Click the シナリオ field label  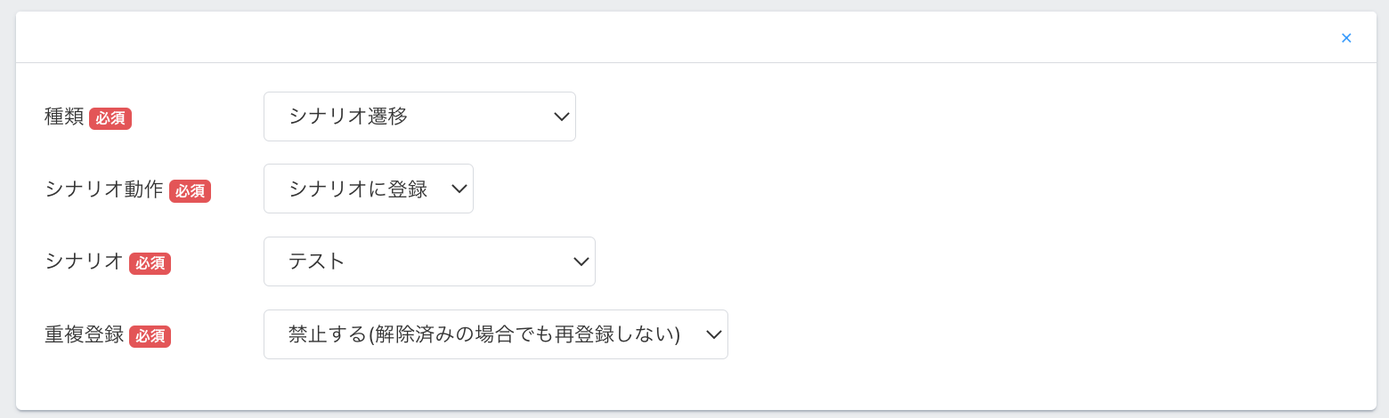[x=84, y=262]
